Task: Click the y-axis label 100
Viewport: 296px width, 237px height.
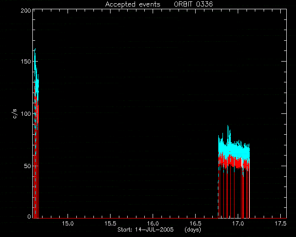Action: [26, 114]
